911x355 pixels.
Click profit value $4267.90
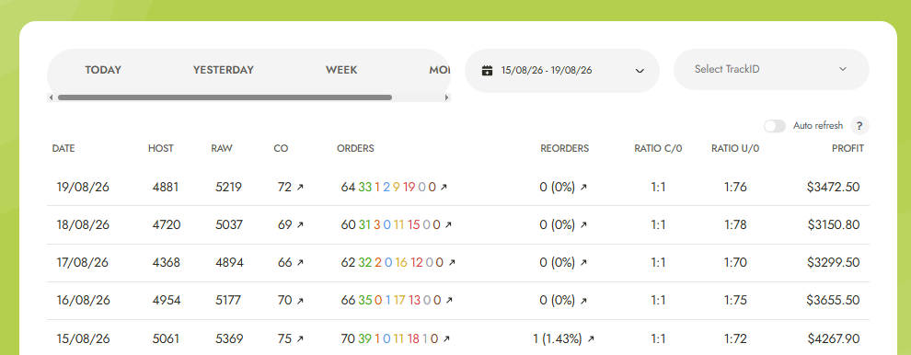click(833, 338)
